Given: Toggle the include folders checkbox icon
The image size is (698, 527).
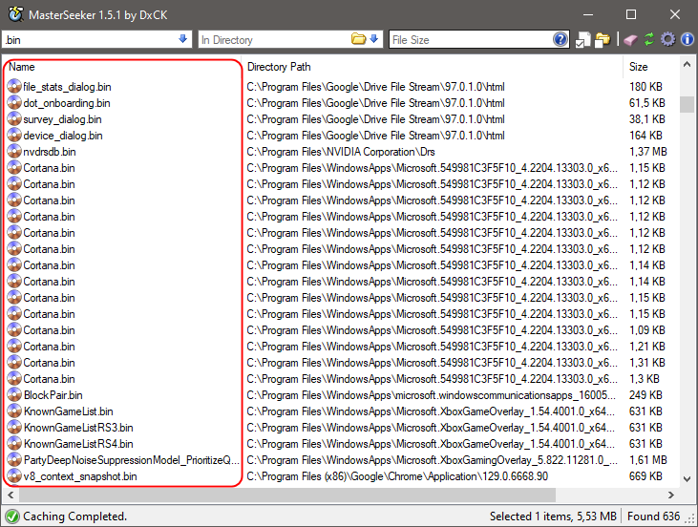Looking at the screenshot, I should point(603,39).
